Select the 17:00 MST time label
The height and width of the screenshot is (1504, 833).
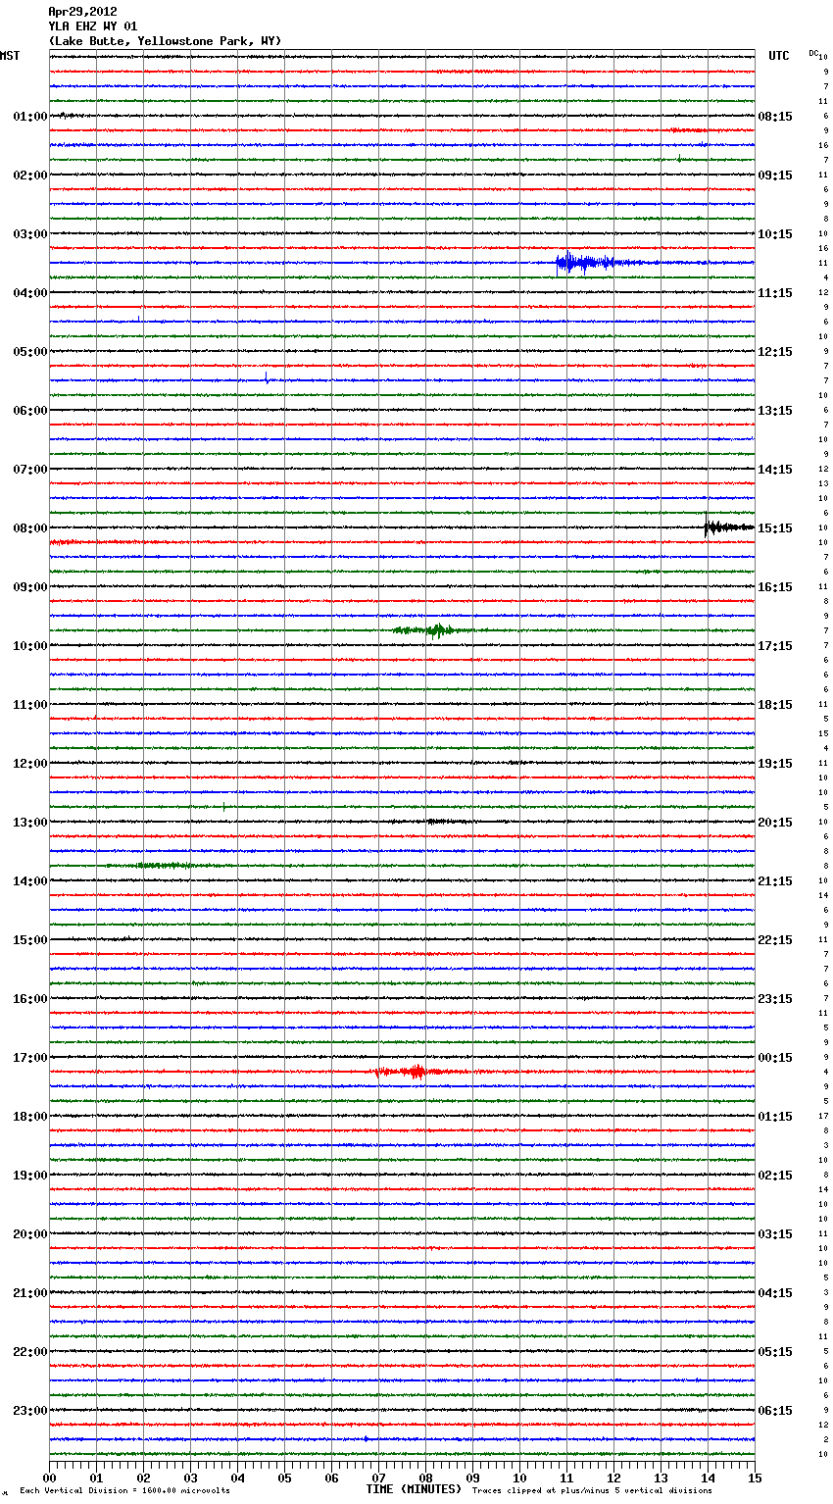tap(29, 1057)
